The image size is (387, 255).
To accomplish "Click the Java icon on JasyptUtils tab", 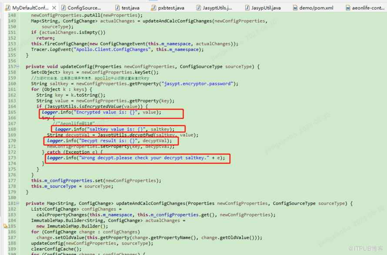I will pos(199,8).
